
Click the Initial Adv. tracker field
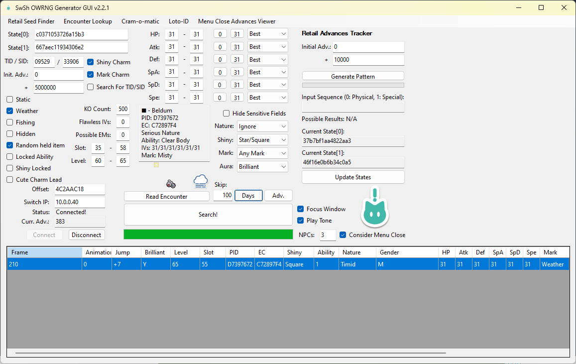[x=368, y=47]
